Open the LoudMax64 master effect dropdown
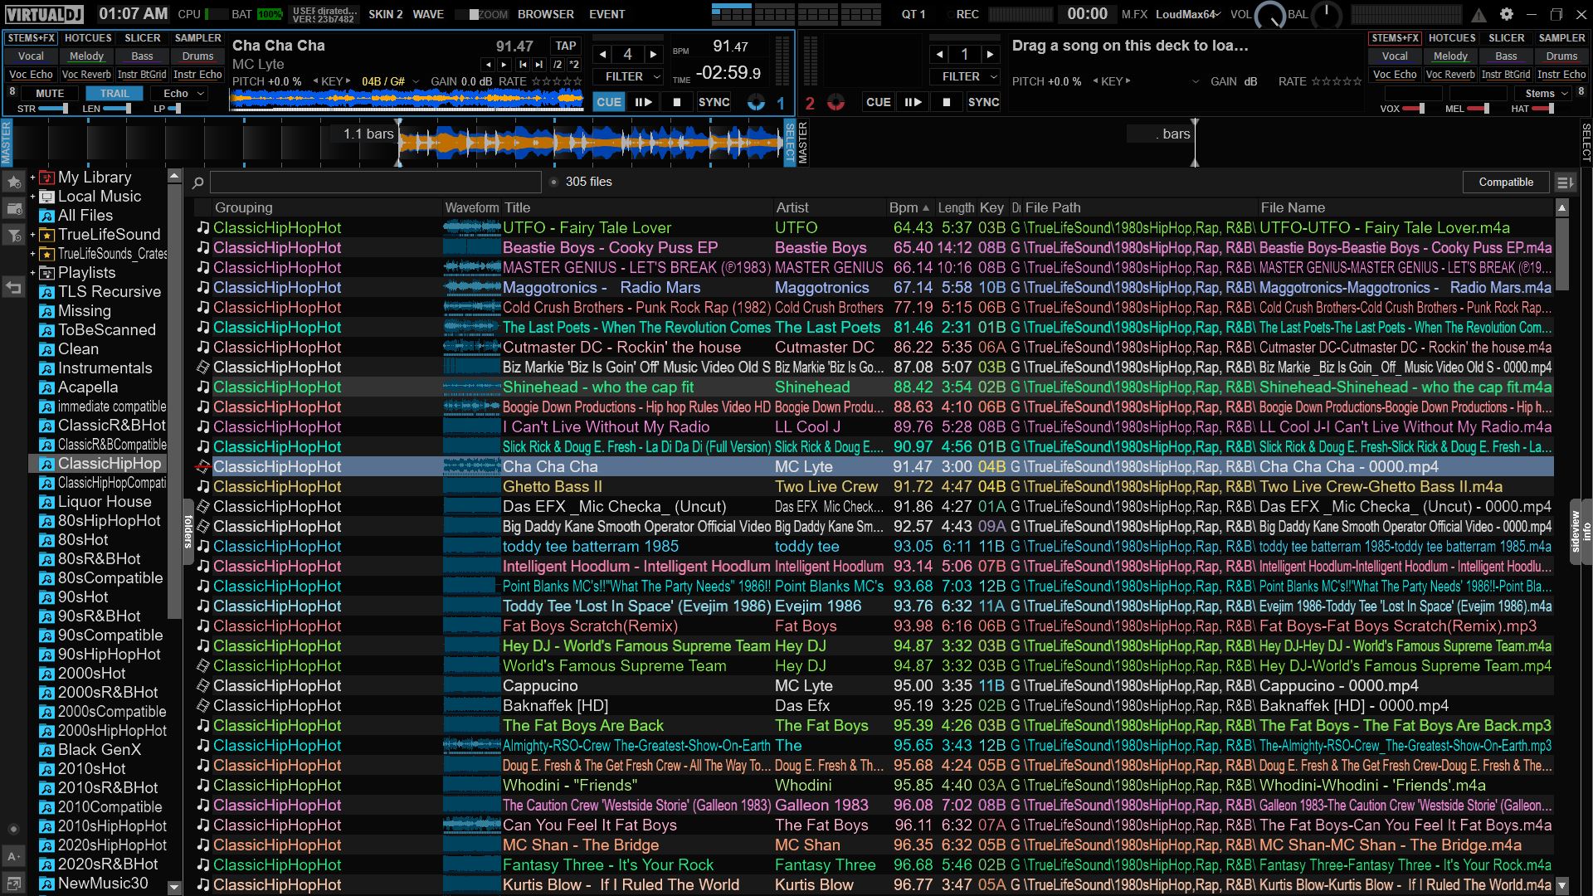Viewport: 1593px width, 896px height. click(1188, 14)
